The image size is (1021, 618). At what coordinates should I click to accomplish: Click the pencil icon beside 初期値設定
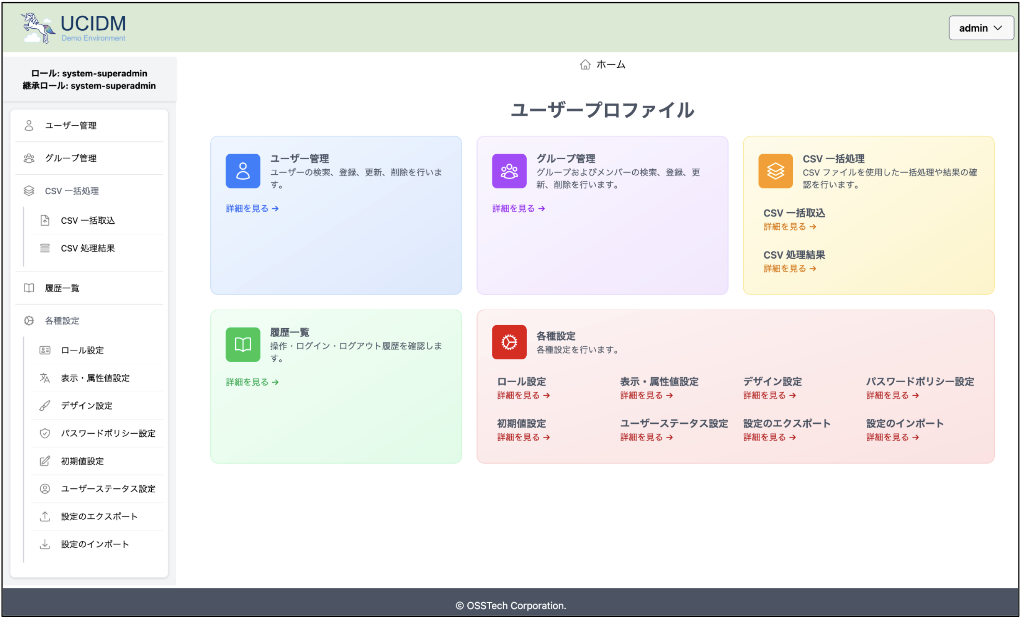45,461
